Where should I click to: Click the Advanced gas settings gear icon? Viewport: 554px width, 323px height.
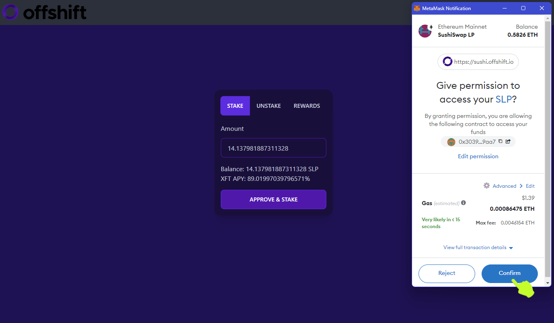[x=487, y=186]
